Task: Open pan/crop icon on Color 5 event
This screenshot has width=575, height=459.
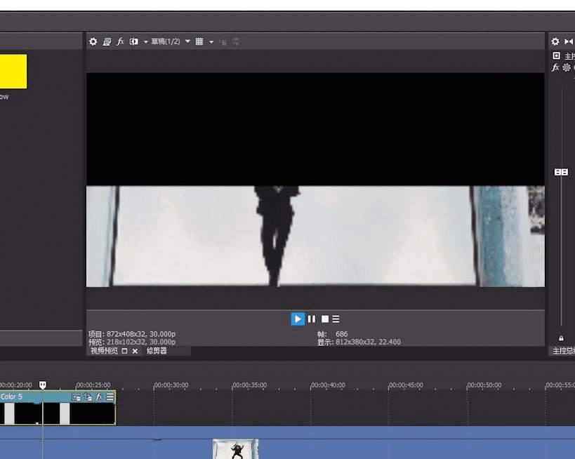Action: pos(88,397)
